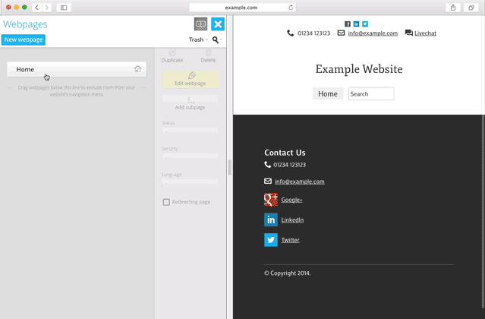
Task: Click the grey layout icon beside the X
Action: (x=200, y=24)
